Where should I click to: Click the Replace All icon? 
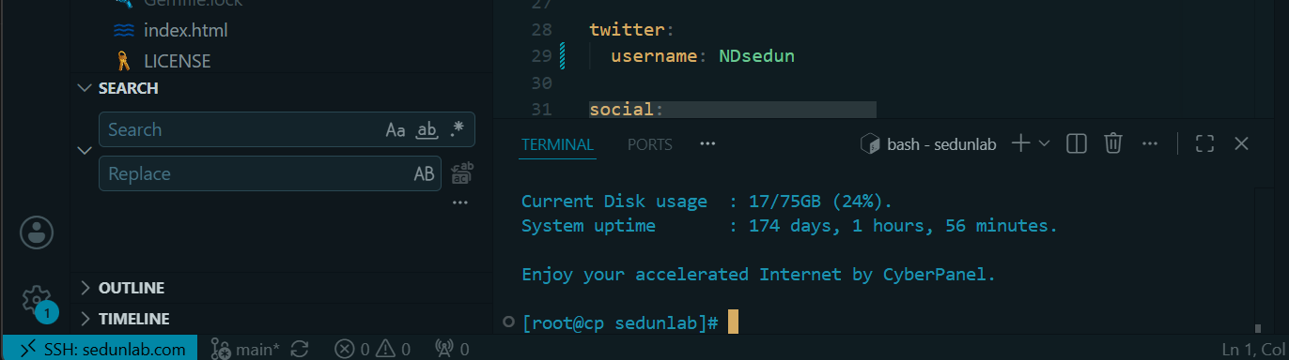click(462, 173)
